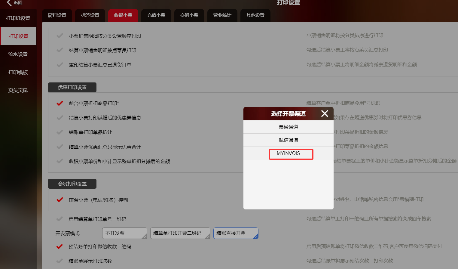Choose 票通通道 invoice channel
This screenshot has width=458, height=269.
289,127
